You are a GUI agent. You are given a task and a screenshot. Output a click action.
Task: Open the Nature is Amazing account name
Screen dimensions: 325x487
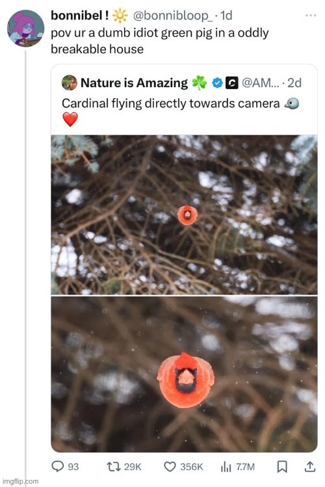(x=134, y=83)
